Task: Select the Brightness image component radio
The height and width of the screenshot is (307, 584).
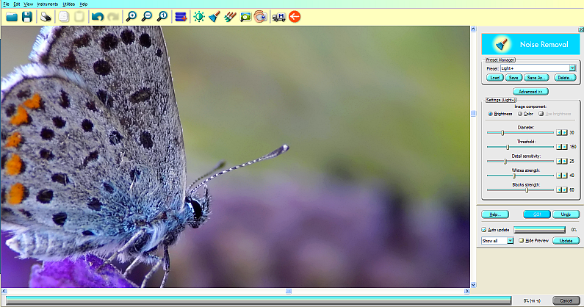Action: (490, 114)
